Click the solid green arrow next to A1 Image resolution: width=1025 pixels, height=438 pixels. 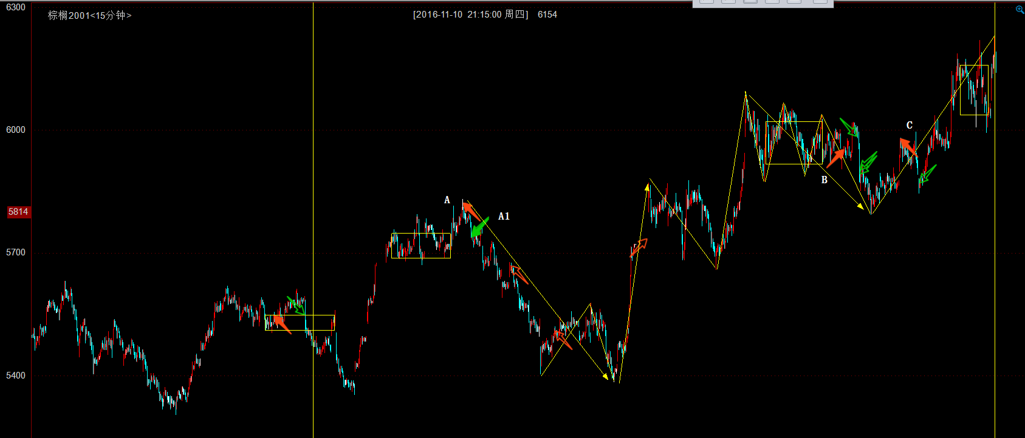(x=479, y=228)
